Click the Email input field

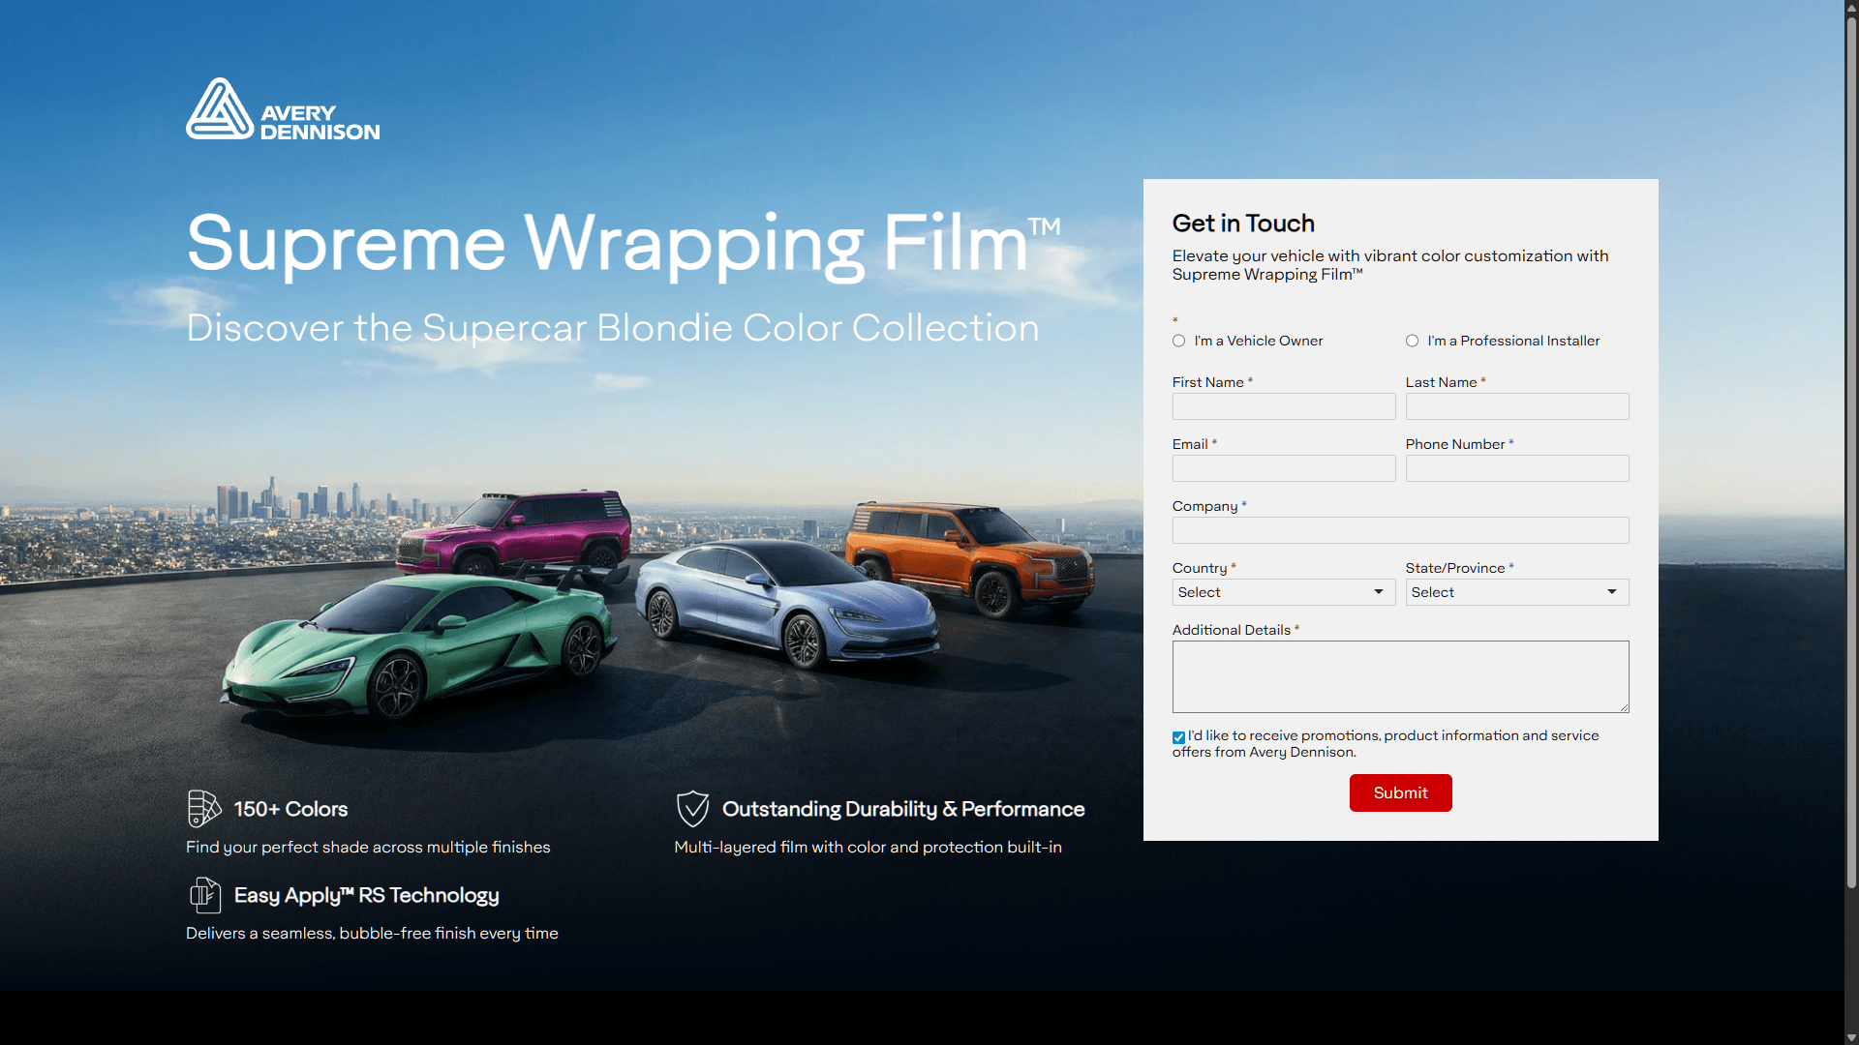click(1284, 468)
